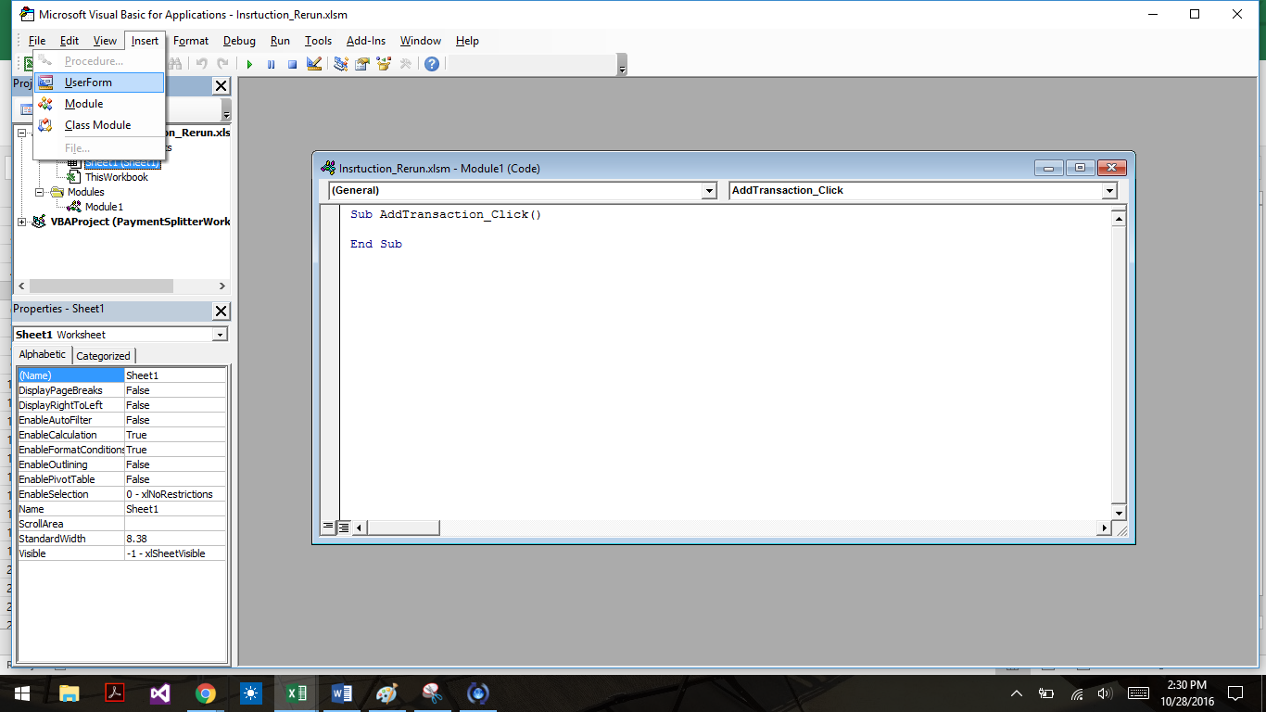1266x712 pixels.
Task: Click the Undo arrow icon
Action: (201, 64)
